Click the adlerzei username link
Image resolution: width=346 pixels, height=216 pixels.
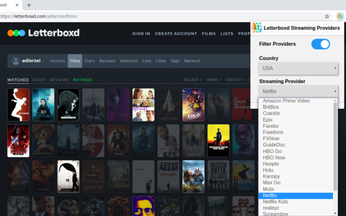31,61
